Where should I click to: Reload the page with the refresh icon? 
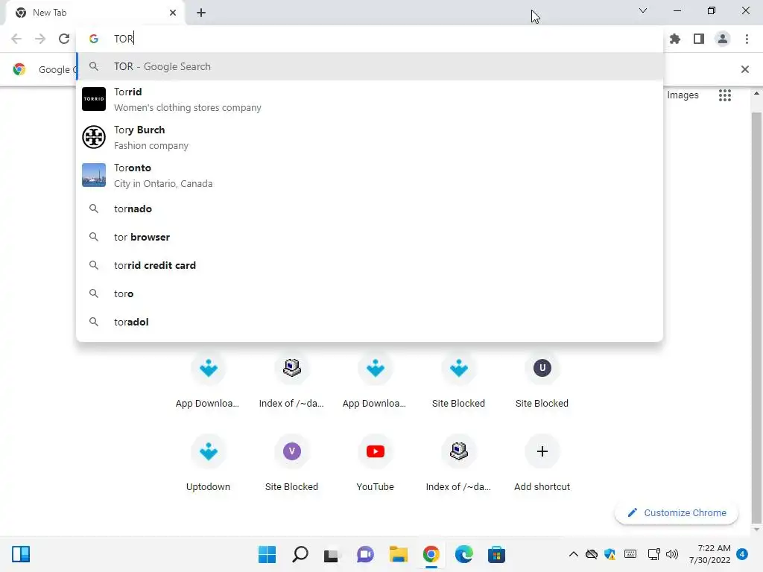tap(64, 39)
